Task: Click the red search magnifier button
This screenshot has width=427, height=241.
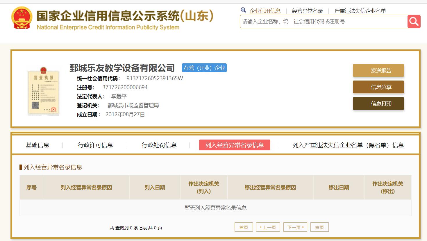Action: (x=414, y=22)
